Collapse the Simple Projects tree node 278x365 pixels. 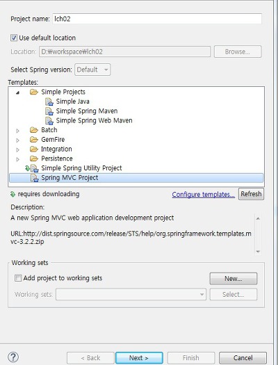(x=17, y=92)
